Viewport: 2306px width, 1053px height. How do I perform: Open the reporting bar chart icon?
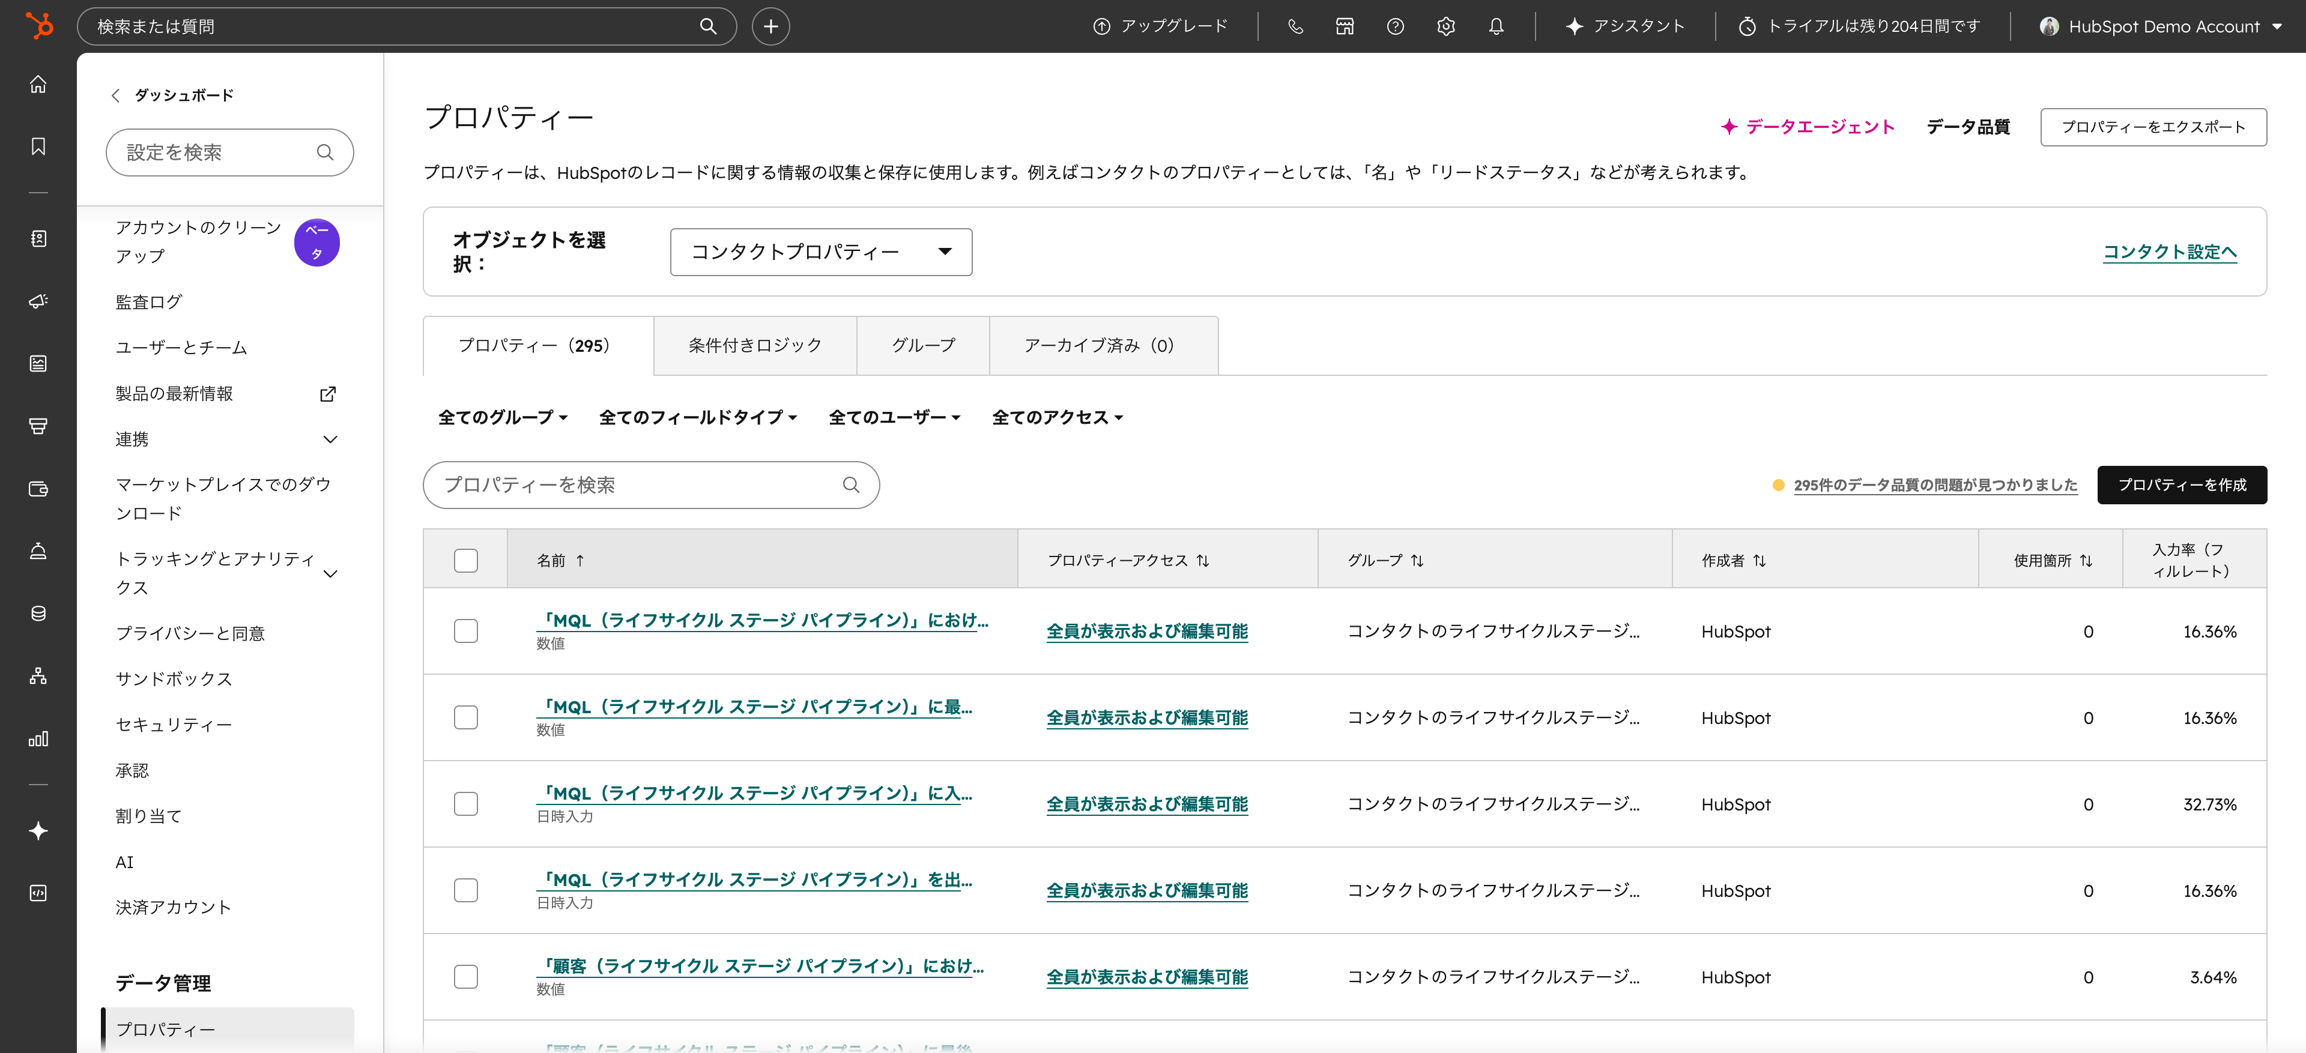(x=38, y=739)
